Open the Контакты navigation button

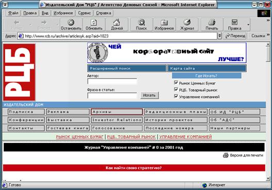tap(26, 128)
